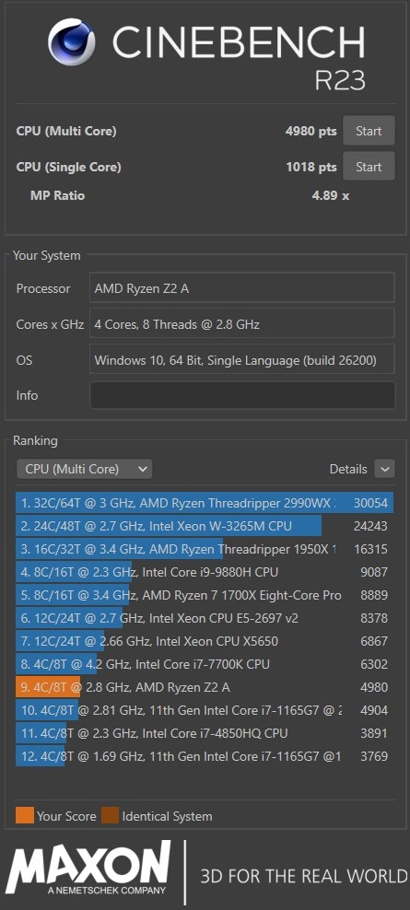The image size is (410, 910).
Task: Click the 30054 score value in ranking
Action: (x=370, y=503)
